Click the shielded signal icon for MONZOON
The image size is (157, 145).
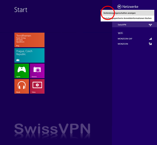[150, 44]
